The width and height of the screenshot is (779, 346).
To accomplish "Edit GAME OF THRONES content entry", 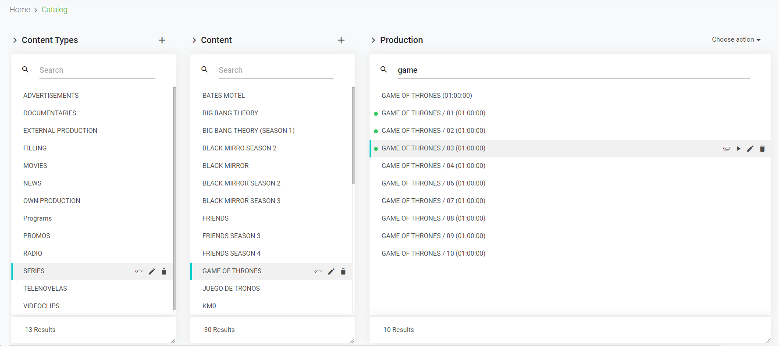I will click(331, 271).
